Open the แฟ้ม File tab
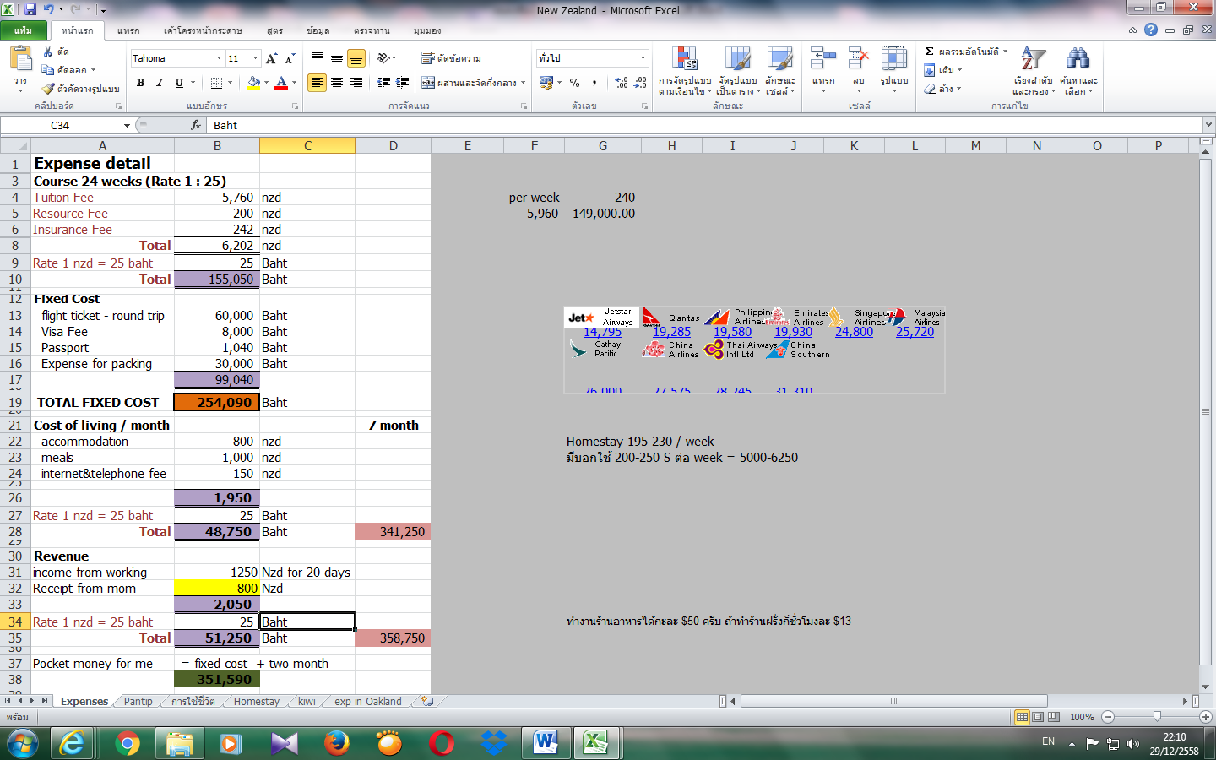Viewport: 1216px width, 760px height. [23, 30]
